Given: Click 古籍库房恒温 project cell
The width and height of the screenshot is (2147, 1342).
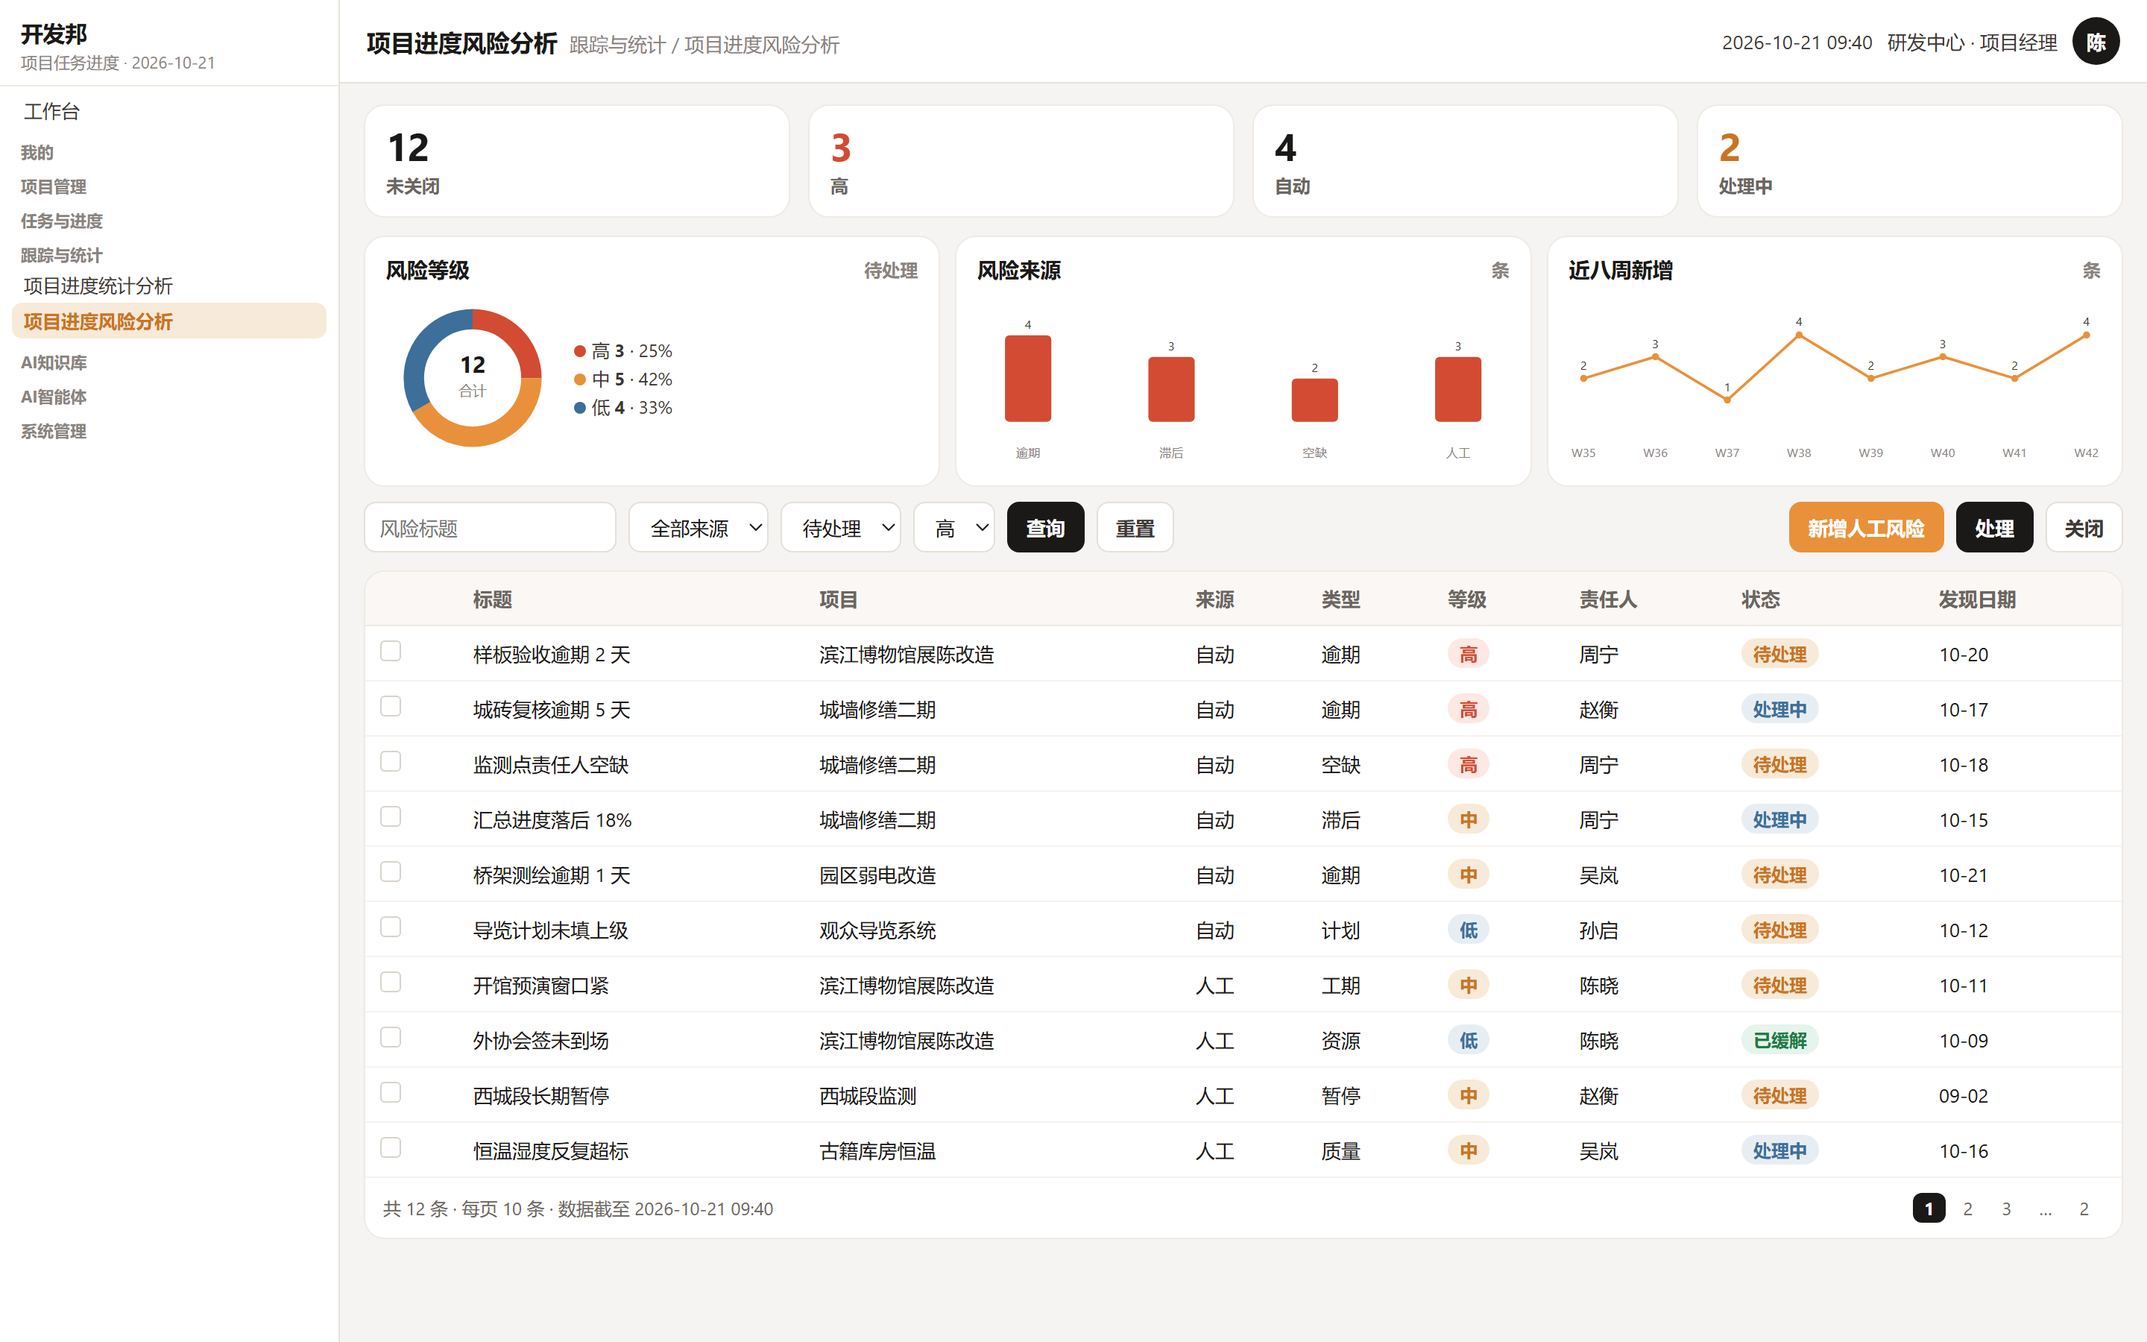Looking at the screenshot, I should (x=877, y=1151).
